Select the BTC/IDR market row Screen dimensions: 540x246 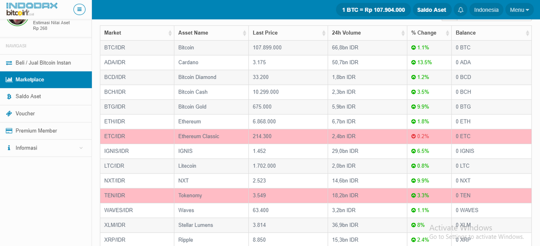click(x=316, y=48)
